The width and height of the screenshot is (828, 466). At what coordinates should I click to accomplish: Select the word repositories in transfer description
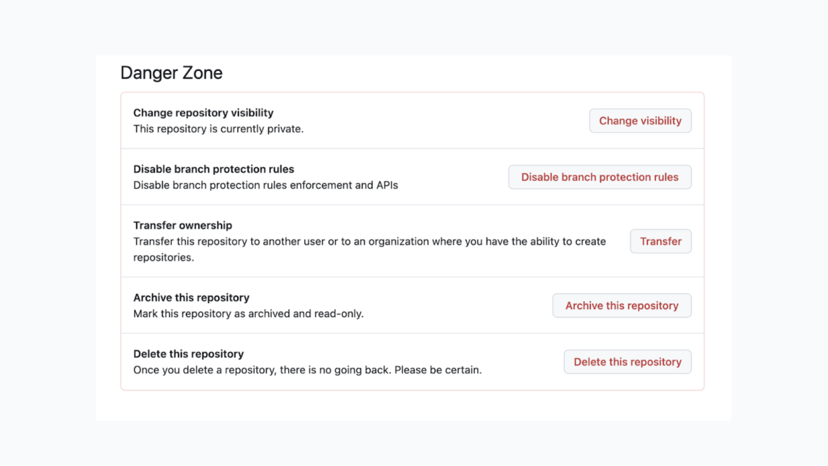[163, 257]
